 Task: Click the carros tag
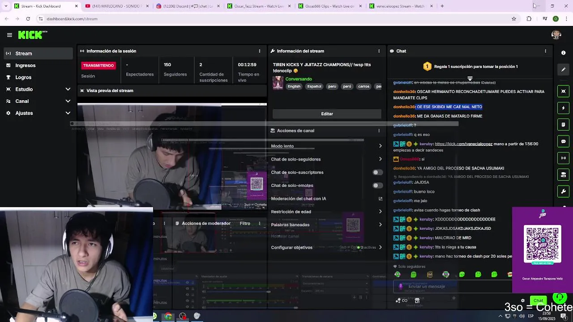point(363,86)
